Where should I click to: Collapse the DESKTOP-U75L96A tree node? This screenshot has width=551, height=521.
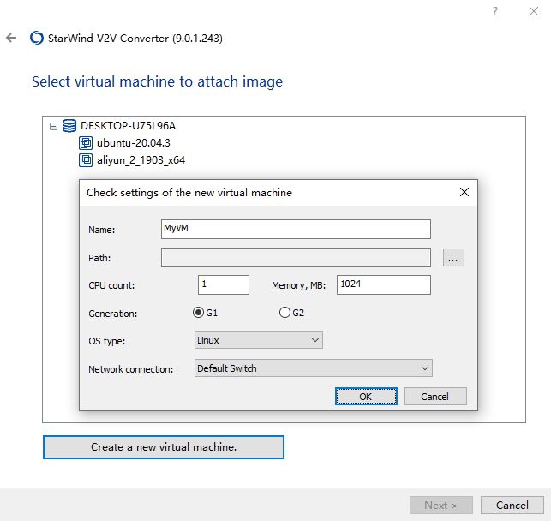click(x=53, y=126)
